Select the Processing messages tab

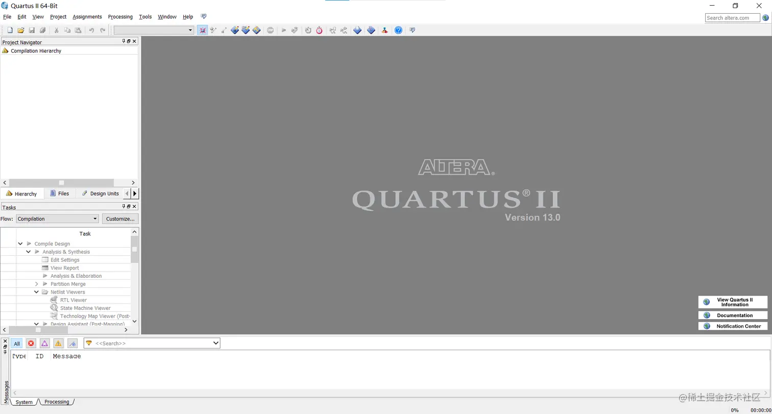click(57, 402)
